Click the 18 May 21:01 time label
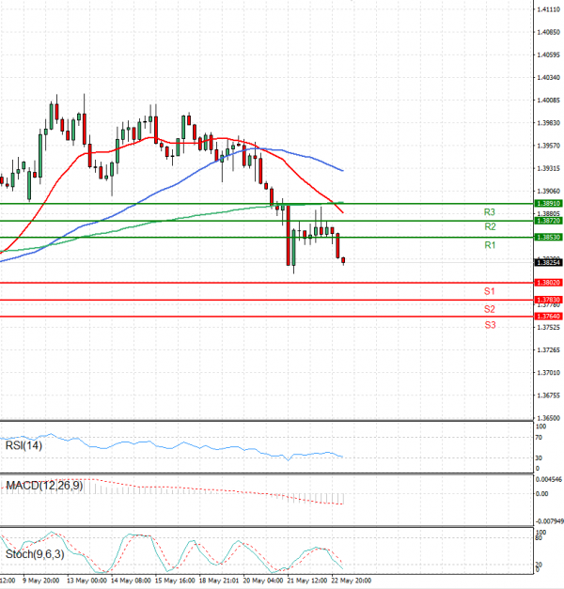 coord(219,581)
